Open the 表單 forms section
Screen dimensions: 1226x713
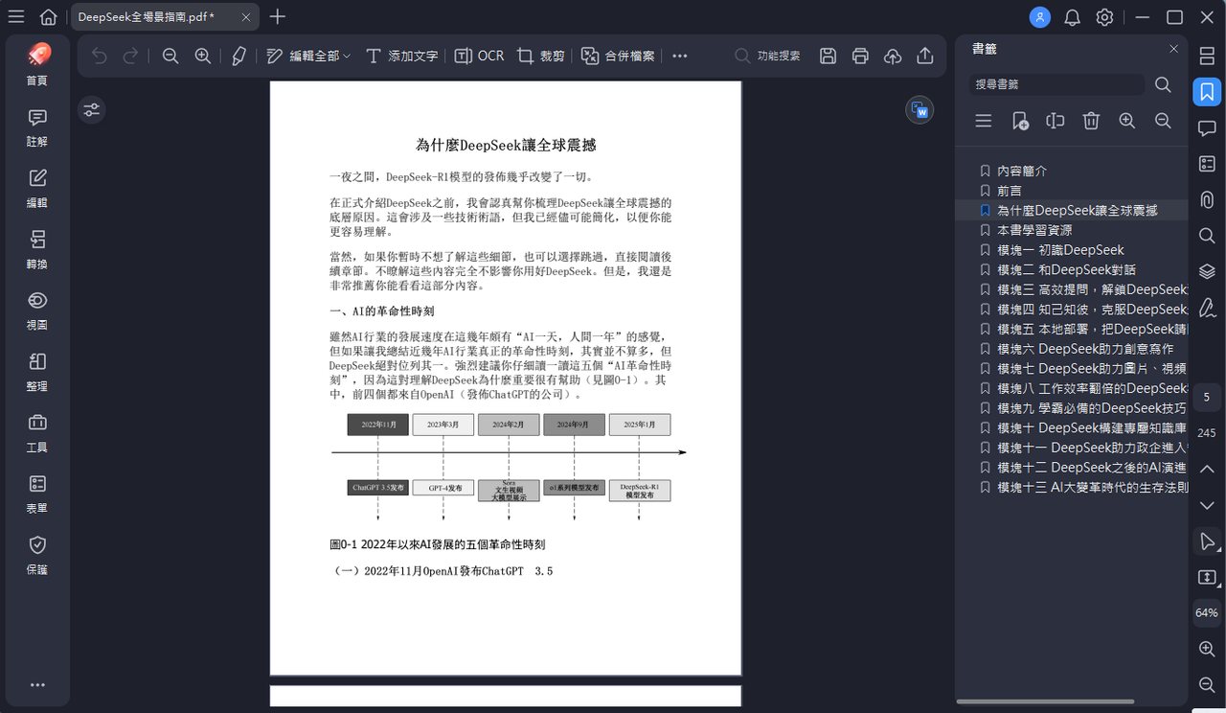pyautogui.click(x=36, y=494)
